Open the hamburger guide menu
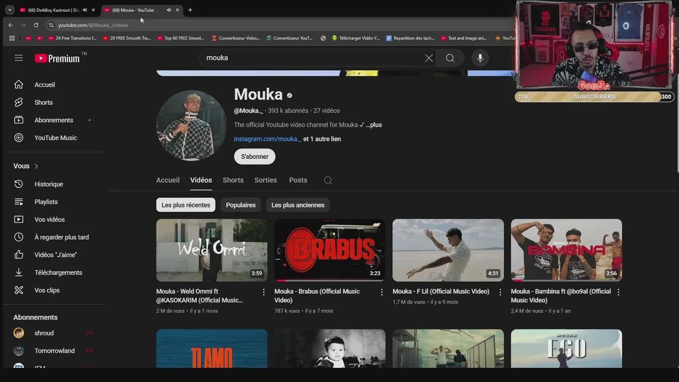679x382 pixels. (x=19, y=58)
